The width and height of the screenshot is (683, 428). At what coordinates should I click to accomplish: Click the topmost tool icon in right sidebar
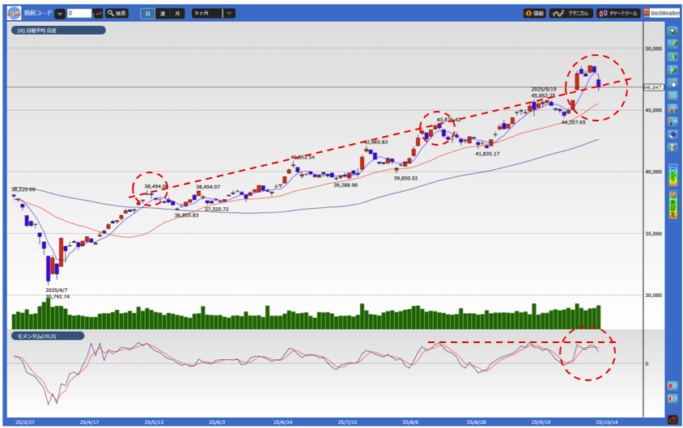(x=672, y=31)
